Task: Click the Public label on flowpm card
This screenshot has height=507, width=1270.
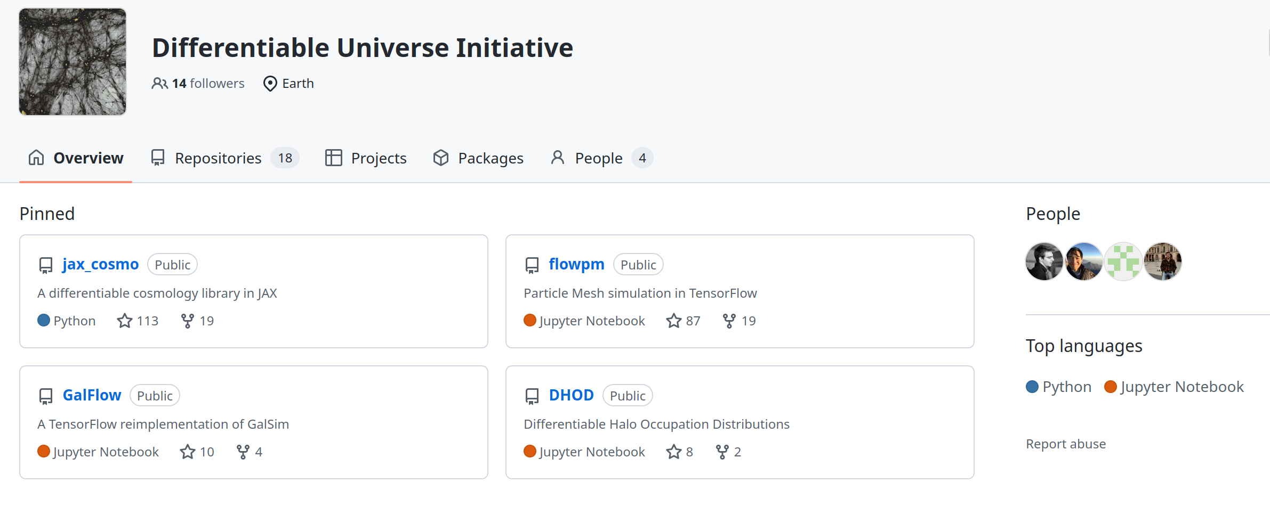Action: [x=638, y=265]
